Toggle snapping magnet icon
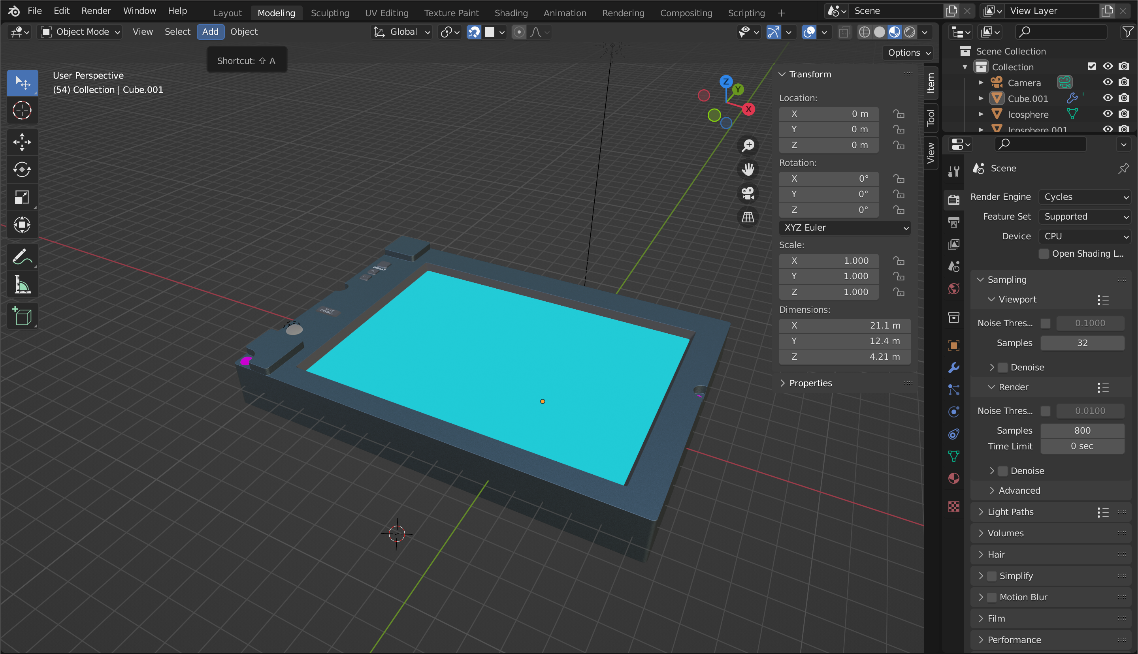Viewport: 1138px width, 654px height. tap(474, 32)
